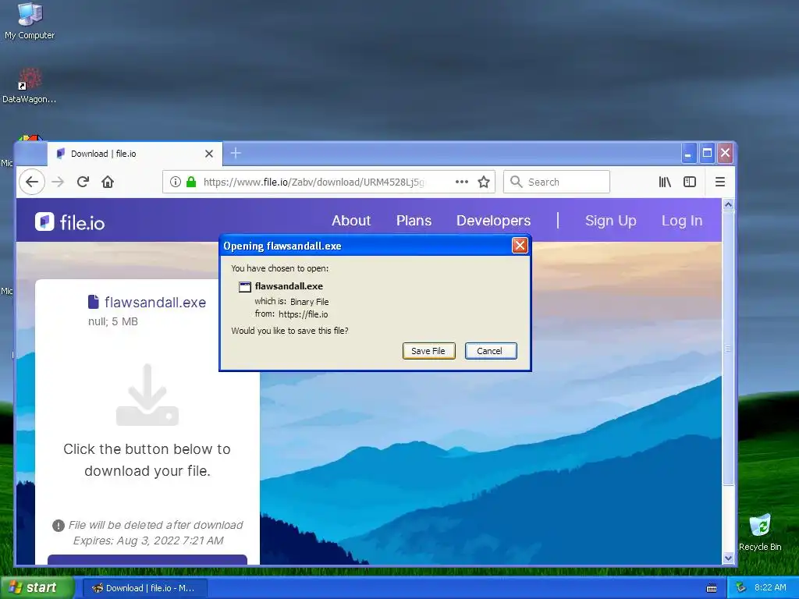
Task: Toggle the browser sidebar icon
Action: pyautogui.click(x=690, y=182)
